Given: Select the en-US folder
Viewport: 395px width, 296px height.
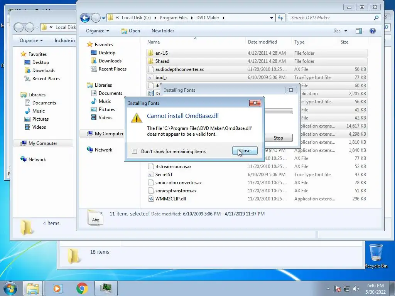Looking at the screenshot, I should click(257, 53).
